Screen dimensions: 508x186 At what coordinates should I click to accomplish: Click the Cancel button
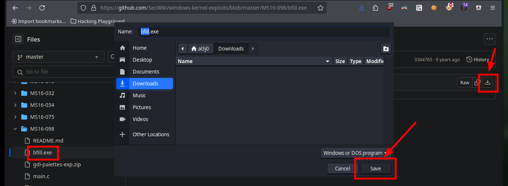pyautogui.click(x=343, y=169)
